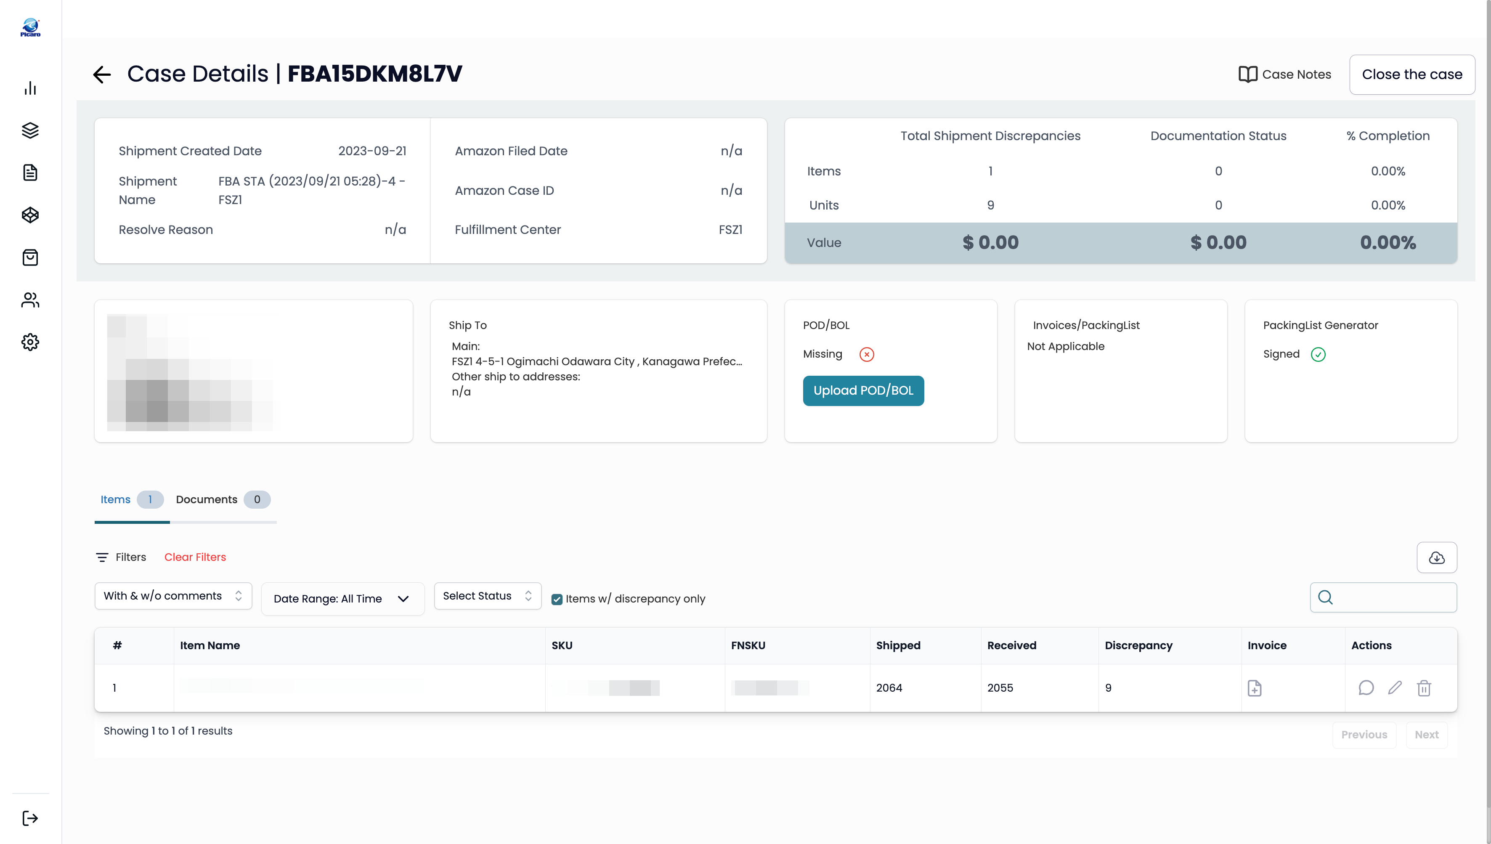This screenshot has width=1491, height=844.
Task: Delete item row 1 with trash icon
Action: pyautogui.click(x=1424, y=688)
